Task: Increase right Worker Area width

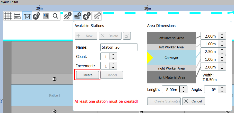Action: 222,57
